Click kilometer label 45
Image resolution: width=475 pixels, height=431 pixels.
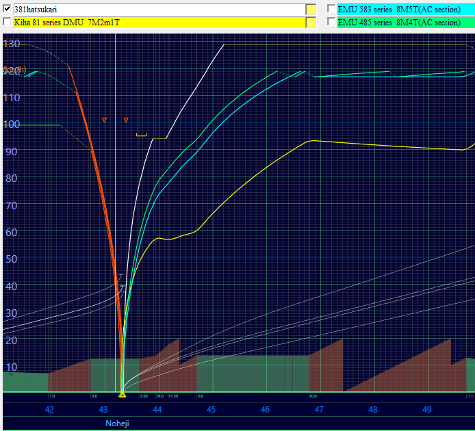[211, 410]
